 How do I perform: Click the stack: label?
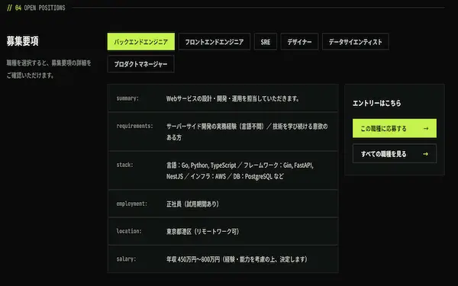click(124, 165)
